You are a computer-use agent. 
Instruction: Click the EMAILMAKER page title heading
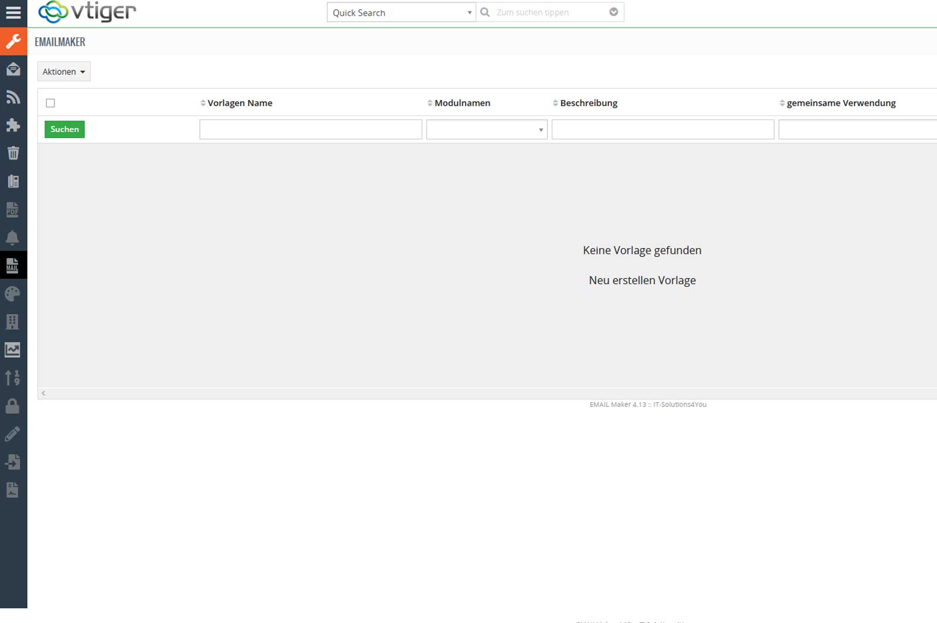(60, 42)
